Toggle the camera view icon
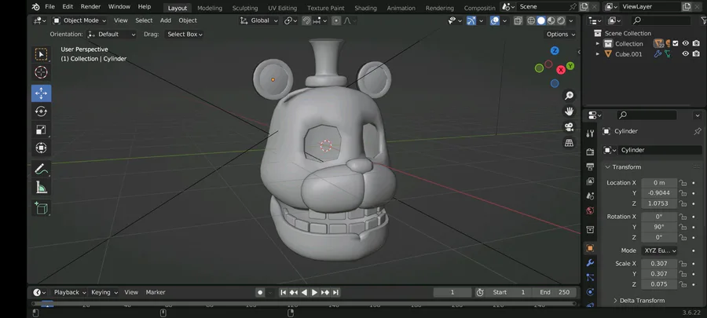707x318 pixels. pyautogui.click(x=569, y=127)
